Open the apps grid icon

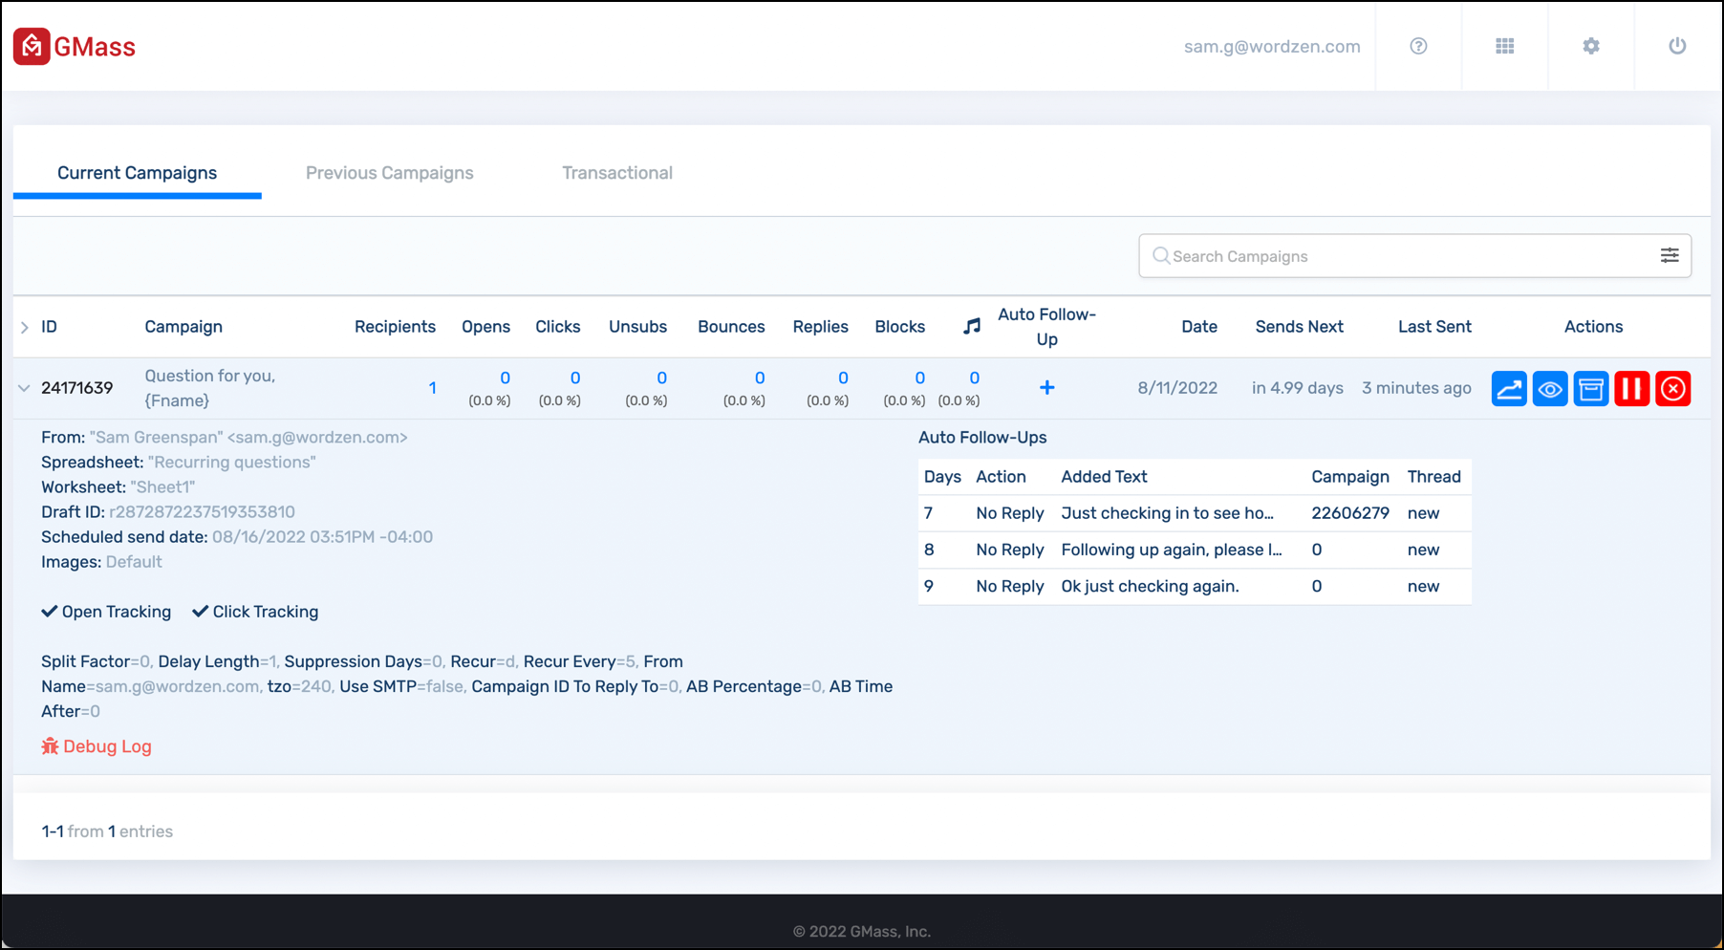tap(1505, 46)
